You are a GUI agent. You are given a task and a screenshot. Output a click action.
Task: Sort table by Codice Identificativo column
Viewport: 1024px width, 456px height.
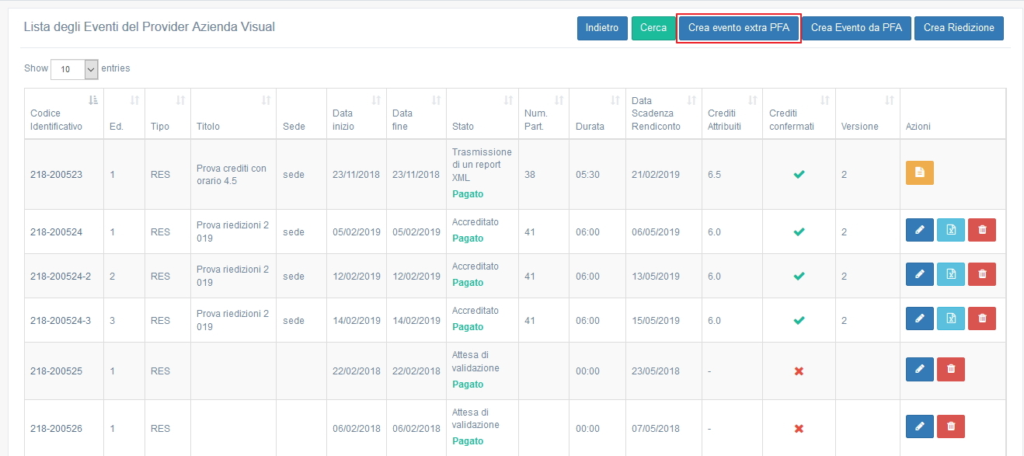(64, 113)
